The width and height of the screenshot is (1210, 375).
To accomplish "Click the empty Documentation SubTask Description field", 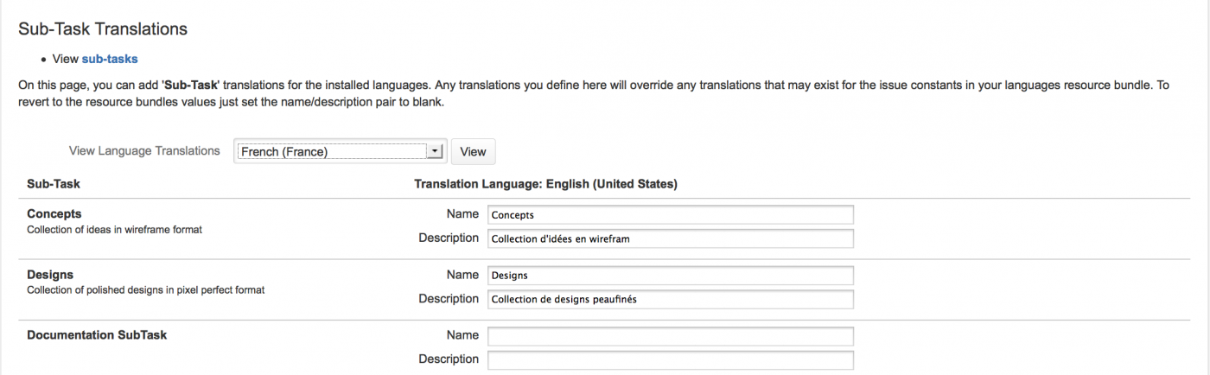I will 670,359.
